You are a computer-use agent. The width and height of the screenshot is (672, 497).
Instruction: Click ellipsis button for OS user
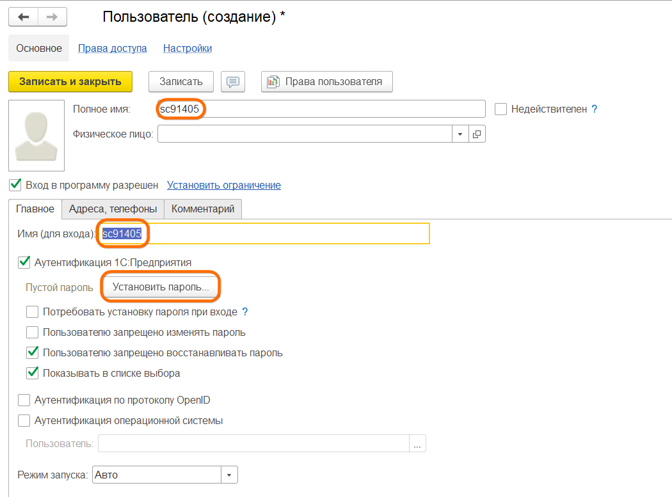click(x=417, y=444)
